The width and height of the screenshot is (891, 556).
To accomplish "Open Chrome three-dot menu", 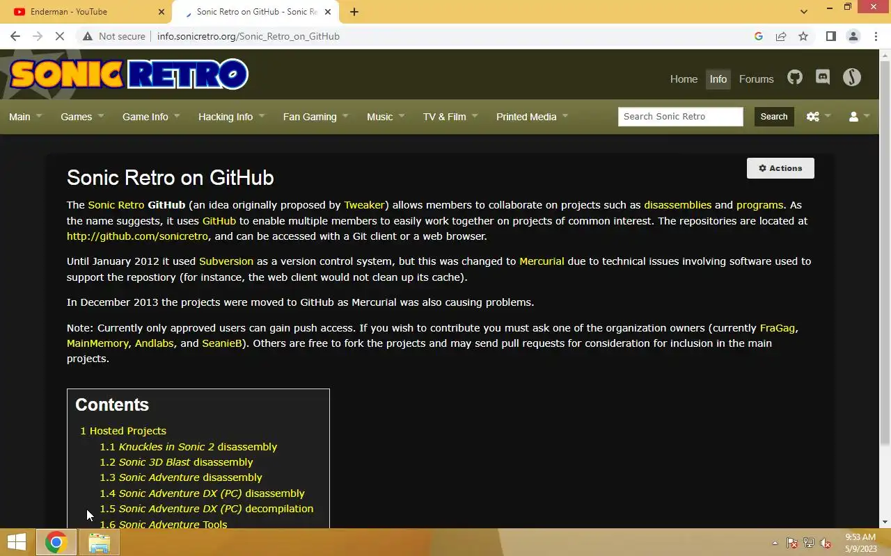I will (876, 36).
